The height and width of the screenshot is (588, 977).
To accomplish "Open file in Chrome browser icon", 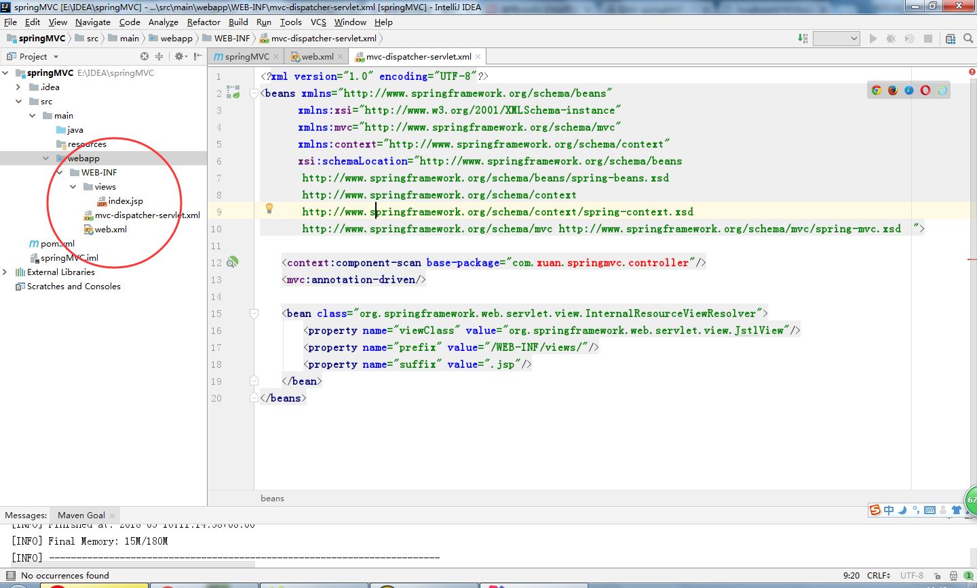I will [x=877, y=90].
